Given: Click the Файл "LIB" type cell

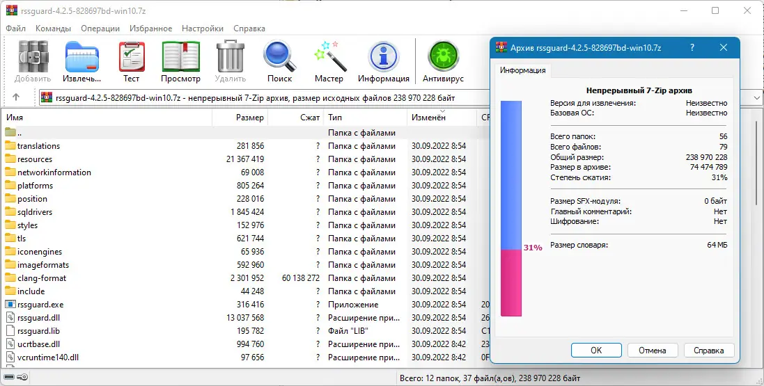Looking at the screenshot, I should 348,330.
